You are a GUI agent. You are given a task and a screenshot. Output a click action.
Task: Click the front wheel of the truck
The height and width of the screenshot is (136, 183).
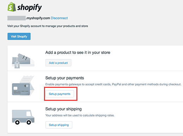click(x=29, y=122)
